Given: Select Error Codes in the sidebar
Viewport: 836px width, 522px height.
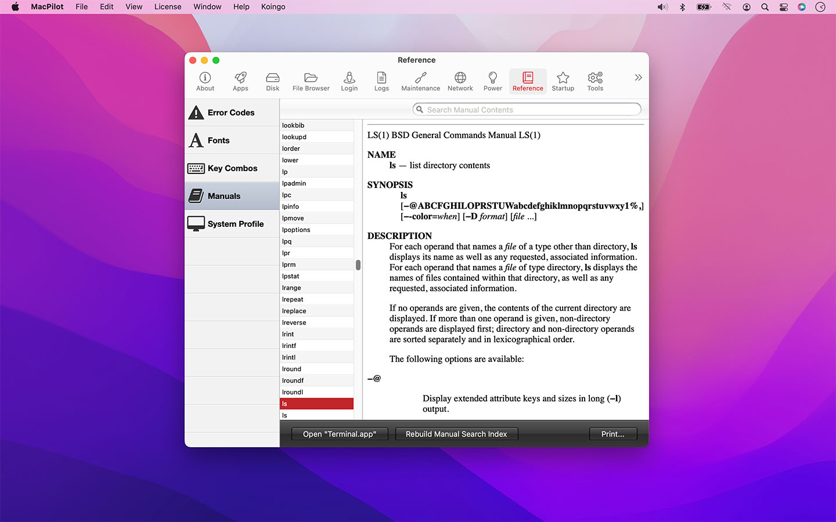Looking at the screenshot, I should click(x=232, y=113).
